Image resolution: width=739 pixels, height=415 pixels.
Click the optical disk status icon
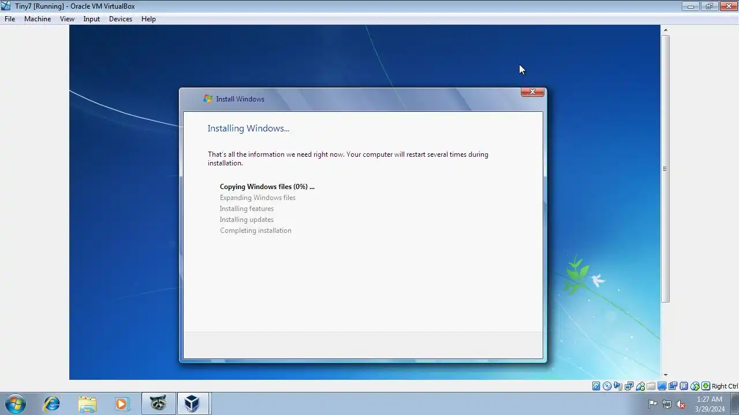click(x=607, y=386)
